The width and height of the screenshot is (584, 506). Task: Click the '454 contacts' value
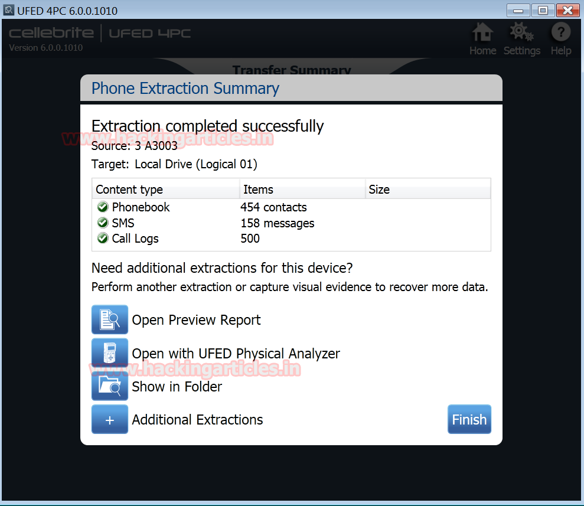[273, 207]
